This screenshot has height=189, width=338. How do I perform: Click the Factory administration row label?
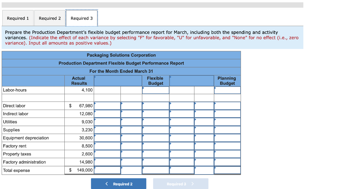(24, 162)
